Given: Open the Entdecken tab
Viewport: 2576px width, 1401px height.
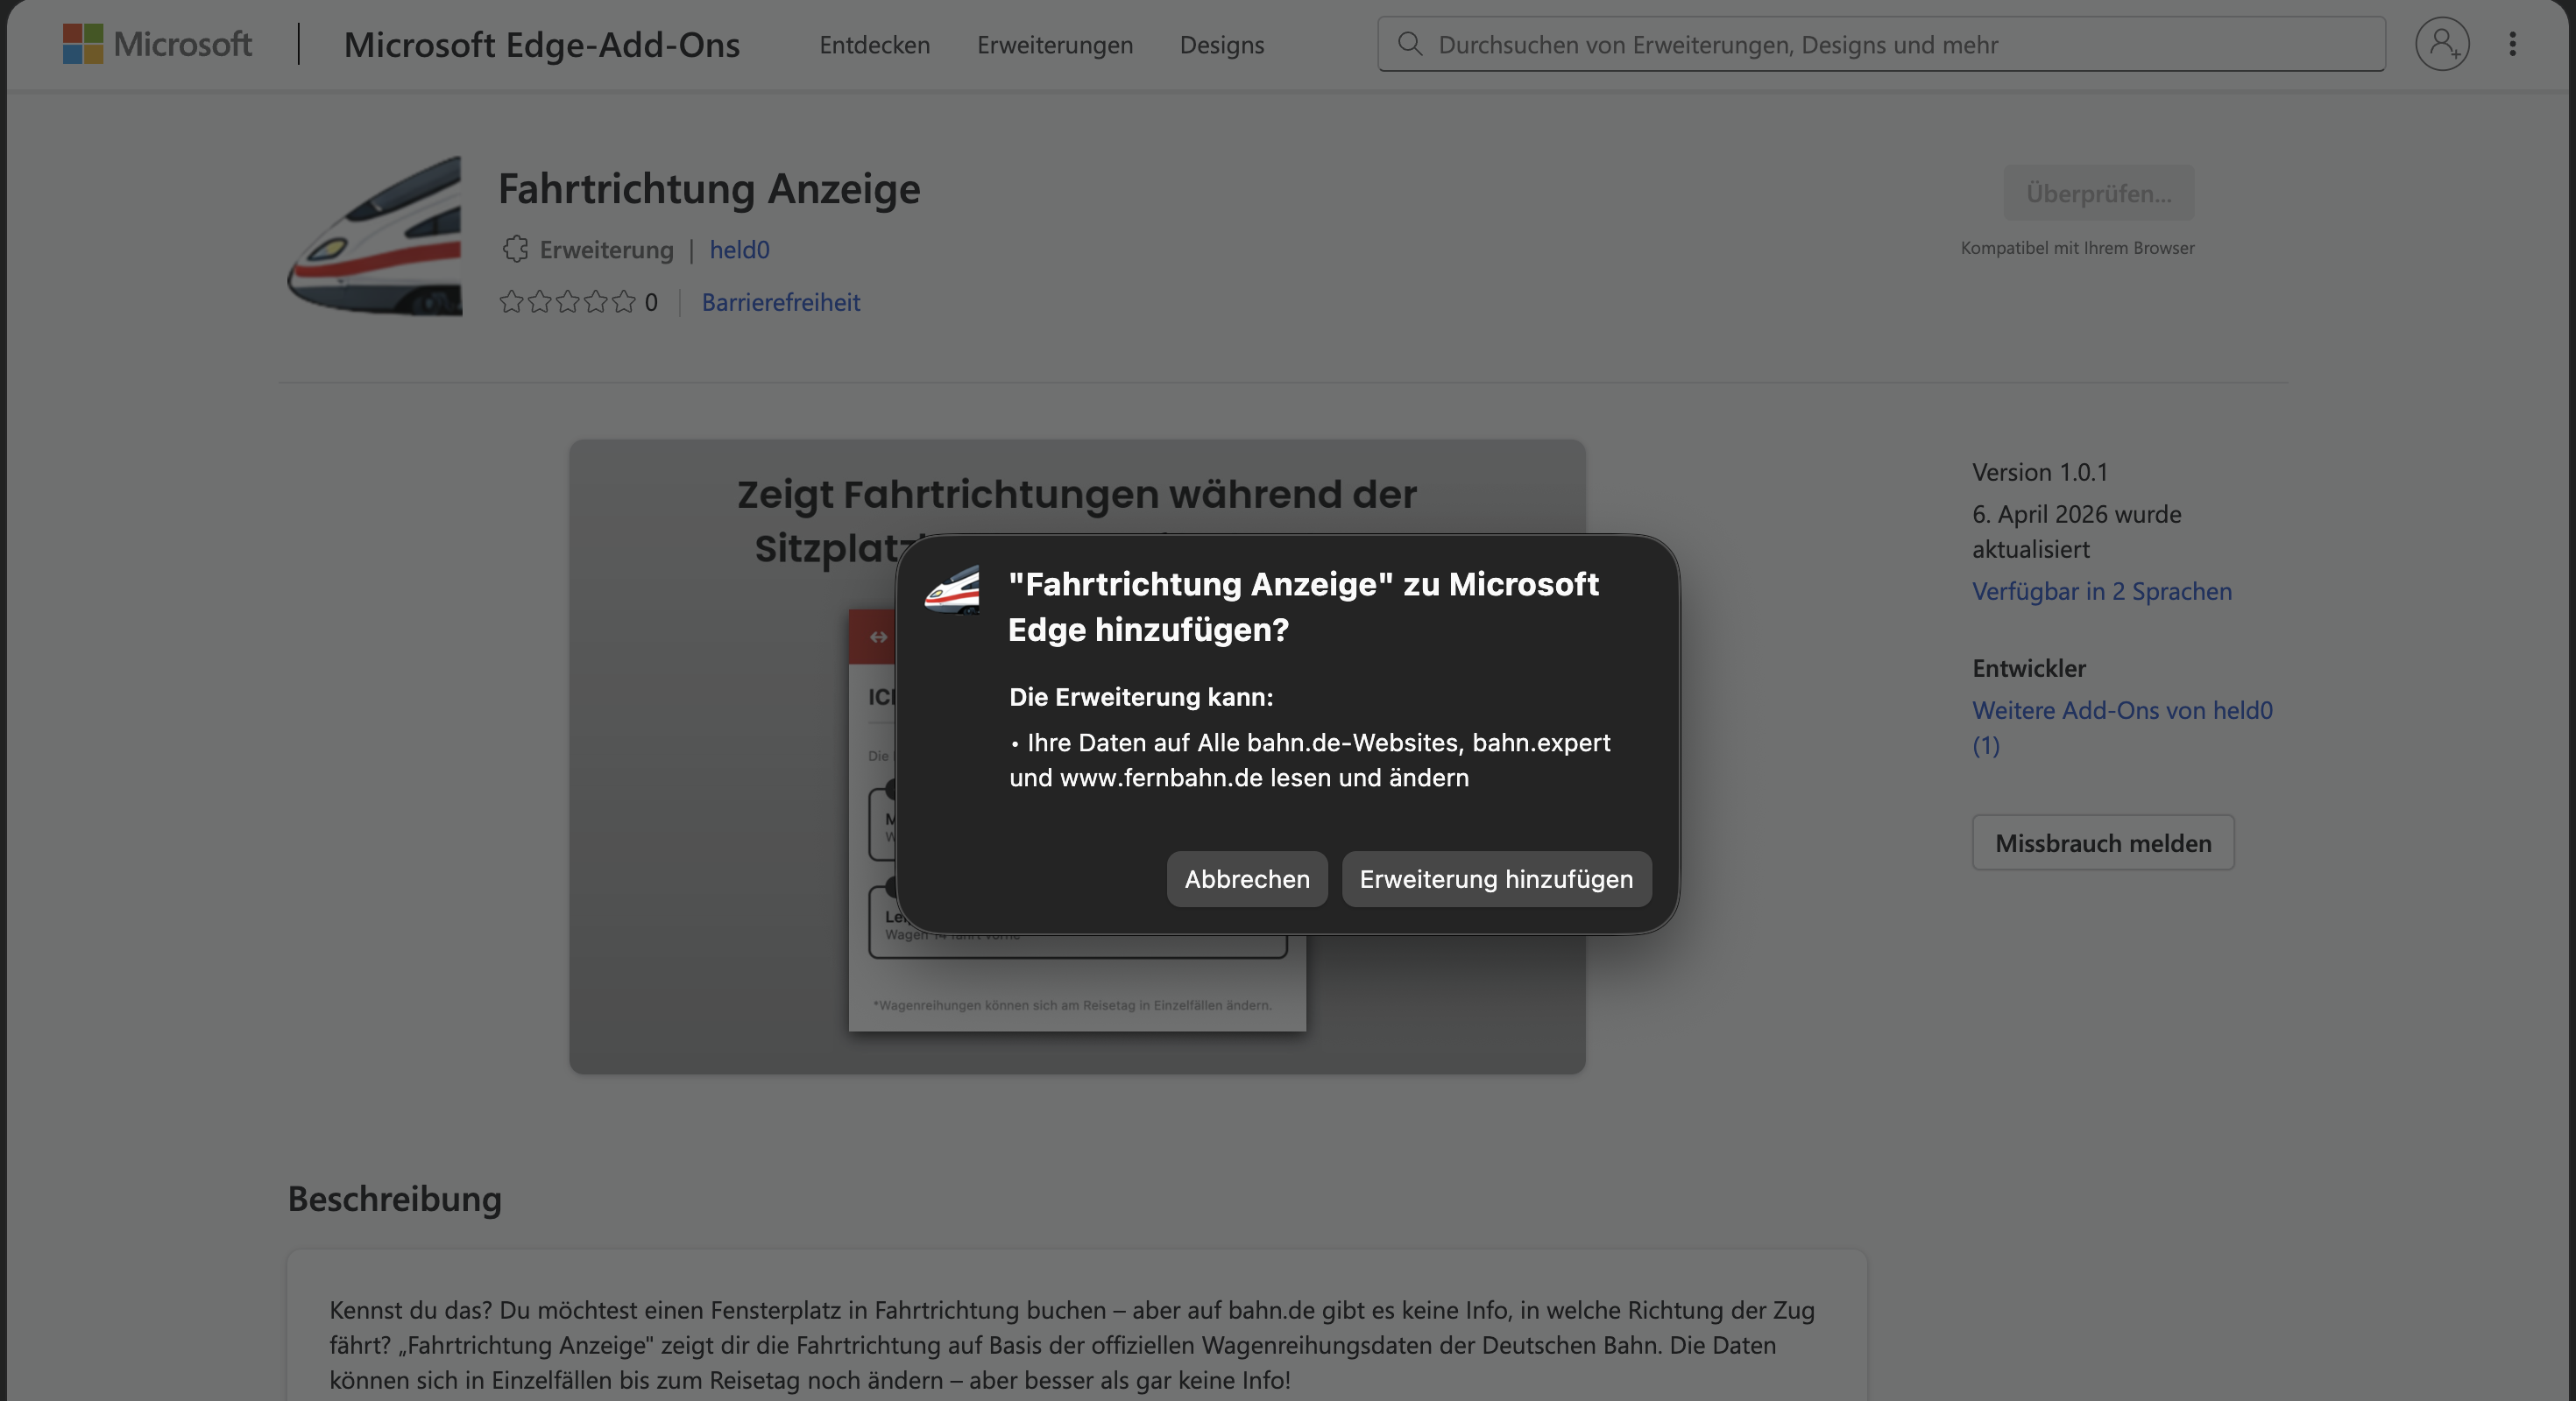Looking at the screenshot, I should coord(875,44).
